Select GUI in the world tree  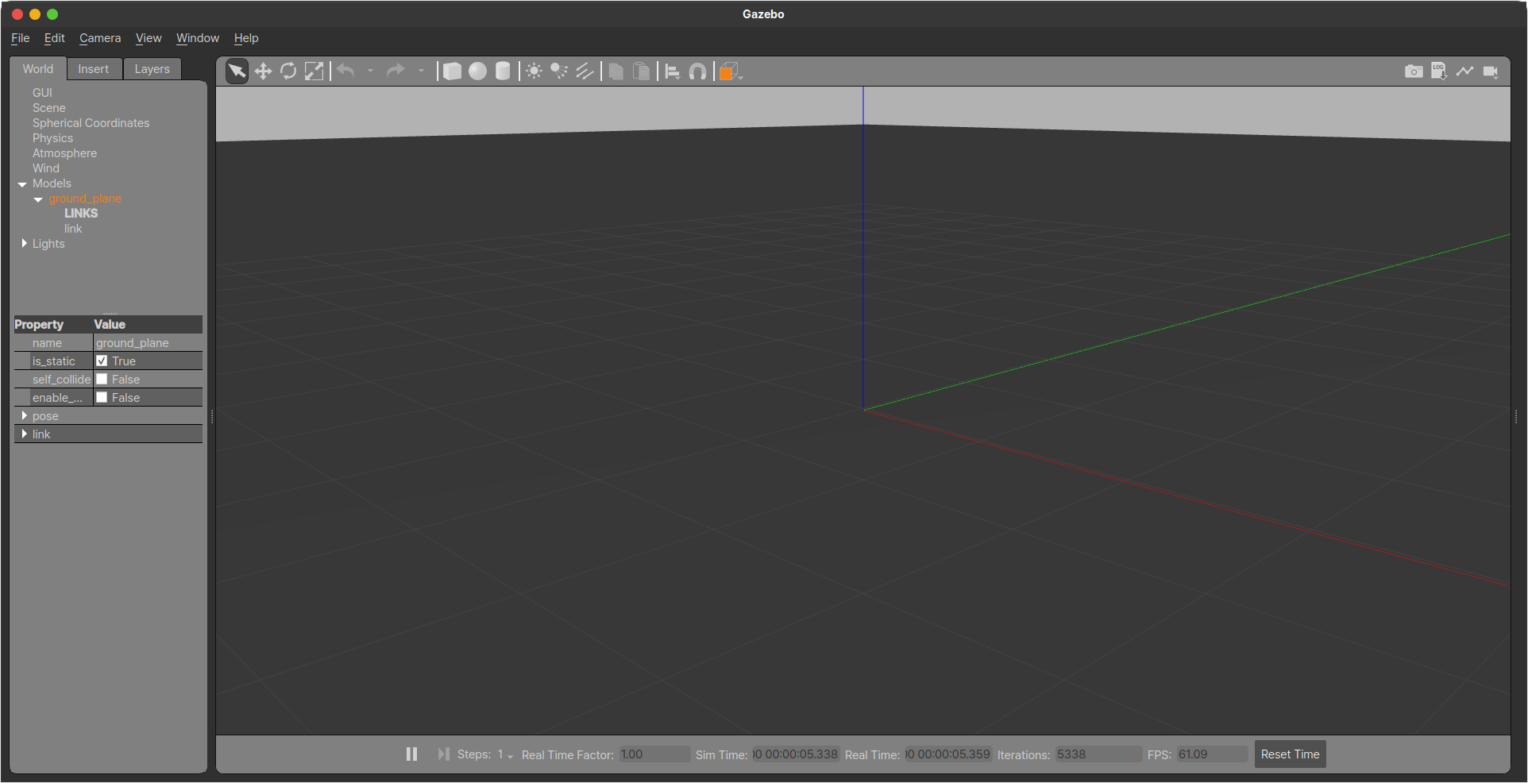[42, 93]
